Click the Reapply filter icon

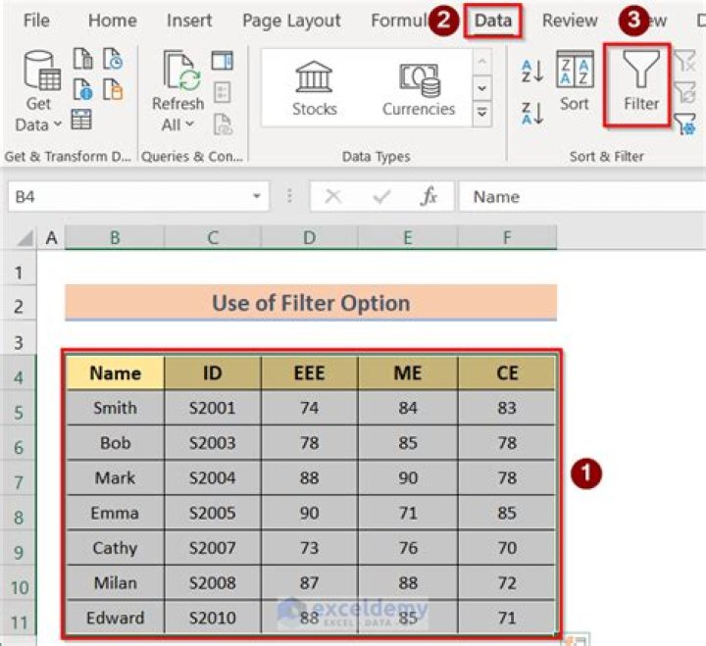(685, 92)
